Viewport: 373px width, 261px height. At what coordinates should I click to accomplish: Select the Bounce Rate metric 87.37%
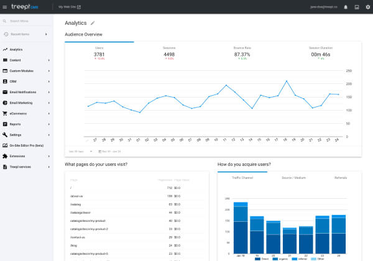pyautogui.click(x=242, y=55)
